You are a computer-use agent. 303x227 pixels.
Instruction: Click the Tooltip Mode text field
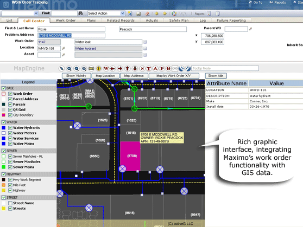(225, 68)
